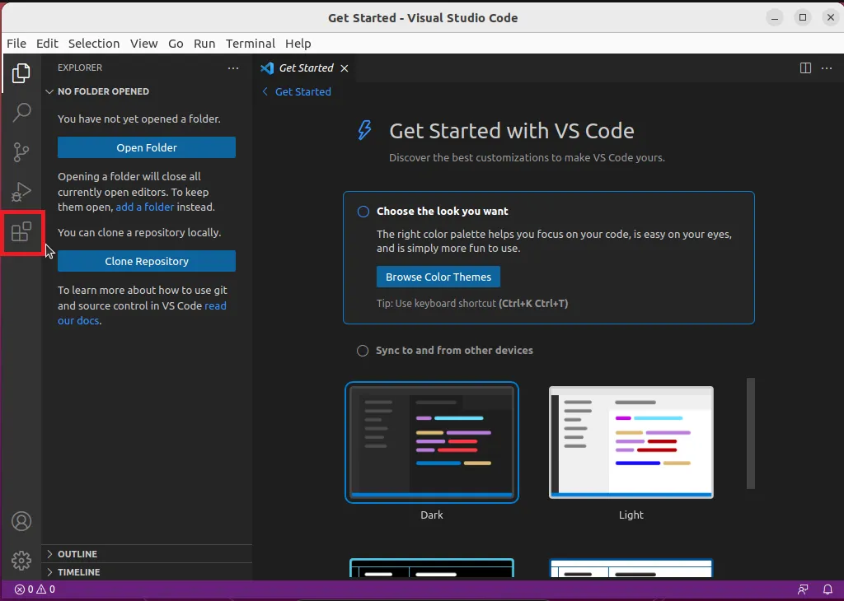Click the errors and warnings status indicator
Screen dimensions: 844x601
[x=35, y=589]
